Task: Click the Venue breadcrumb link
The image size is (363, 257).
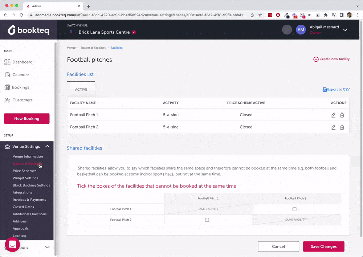Action: [71, 48]
